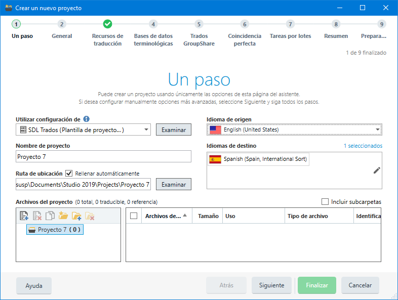Click the Prepara... step label
Viewport: 398px width, 300px height.
(374, 36)
